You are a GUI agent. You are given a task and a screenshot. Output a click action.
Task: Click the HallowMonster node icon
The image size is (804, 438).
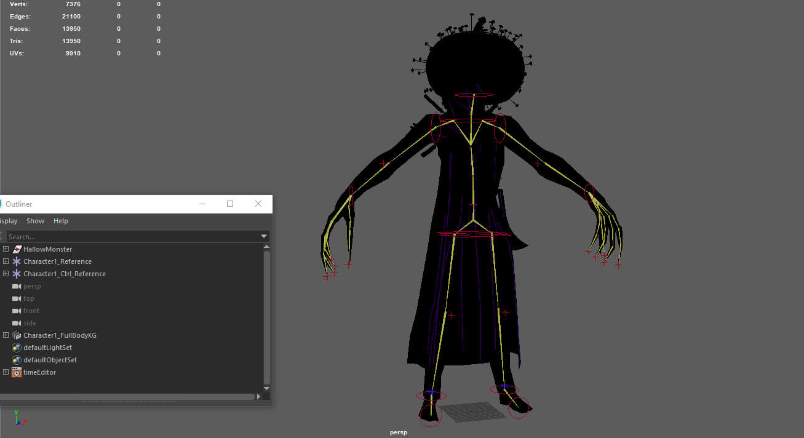[x=17, y=249]
